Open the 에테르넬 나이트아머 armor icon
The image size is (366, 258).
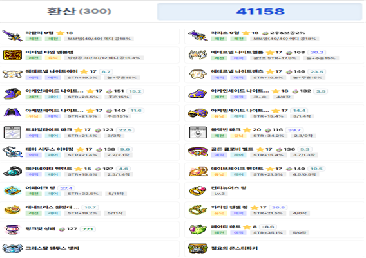(12, 75)
